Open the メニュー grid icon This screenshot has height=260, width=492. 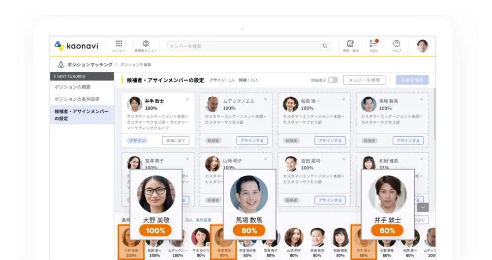(119, 43)
